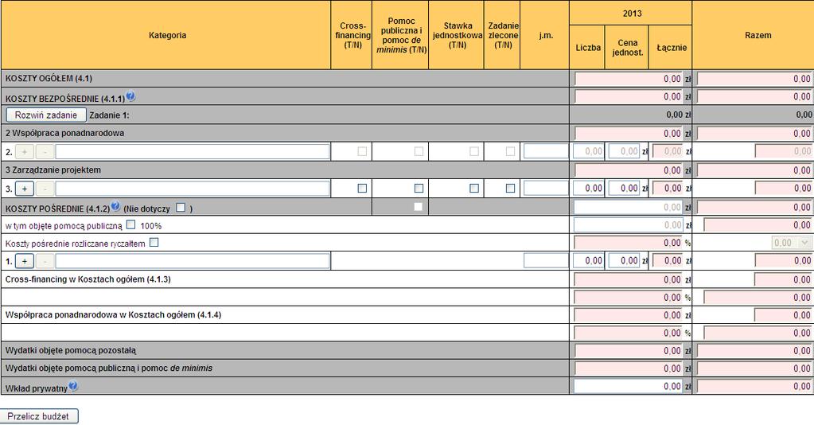This screenshot has width=814, height=425.
Task: Click the Przelicz budżet button
Action: point(38,416)
